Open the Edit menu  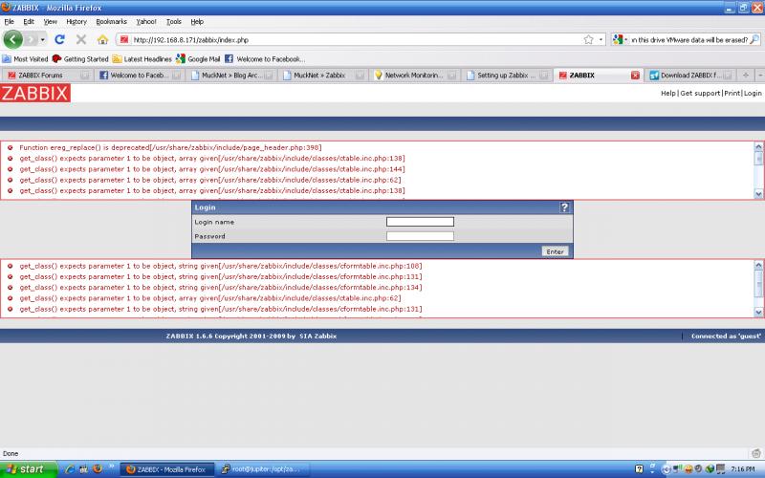29,21
